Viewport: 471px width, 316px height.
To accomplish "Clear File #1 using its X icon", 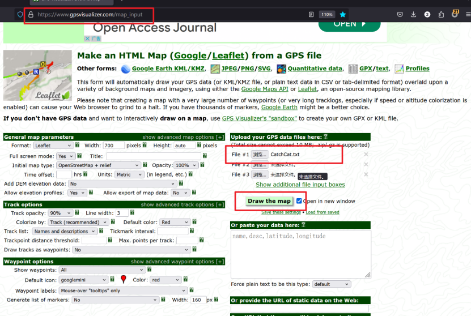I will [366, 154].
